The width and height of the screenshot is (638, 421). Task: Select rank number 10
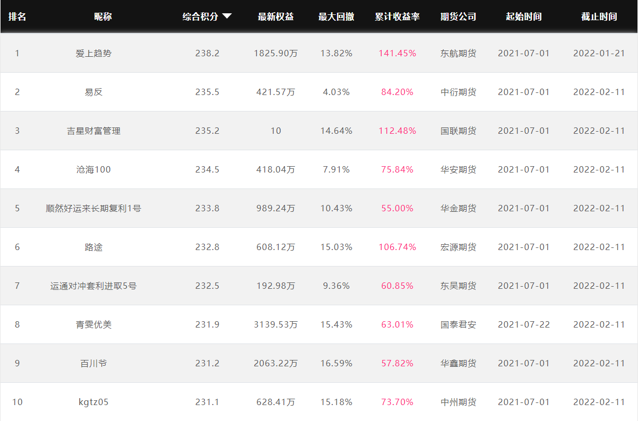tap(17, 402)
